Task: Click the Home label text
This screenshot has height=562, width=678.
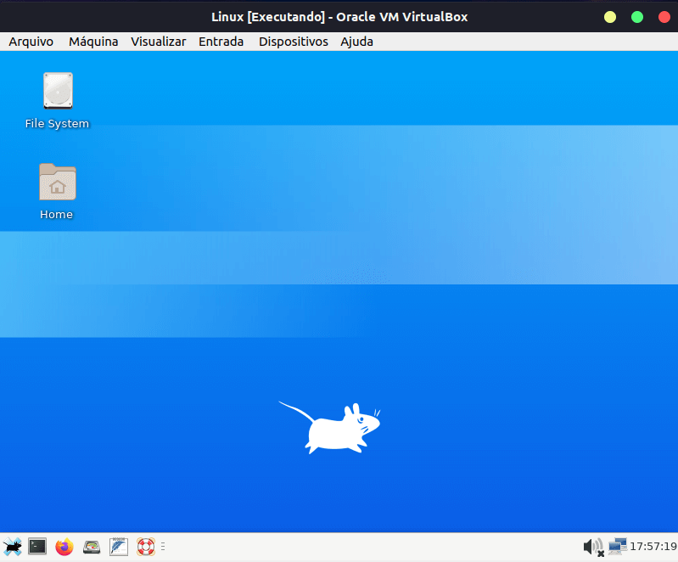Action: [x=56, y=215]
